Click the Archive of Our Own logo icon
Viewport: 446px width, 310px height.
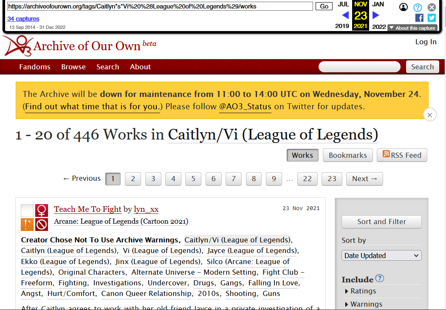coord(18,46)
